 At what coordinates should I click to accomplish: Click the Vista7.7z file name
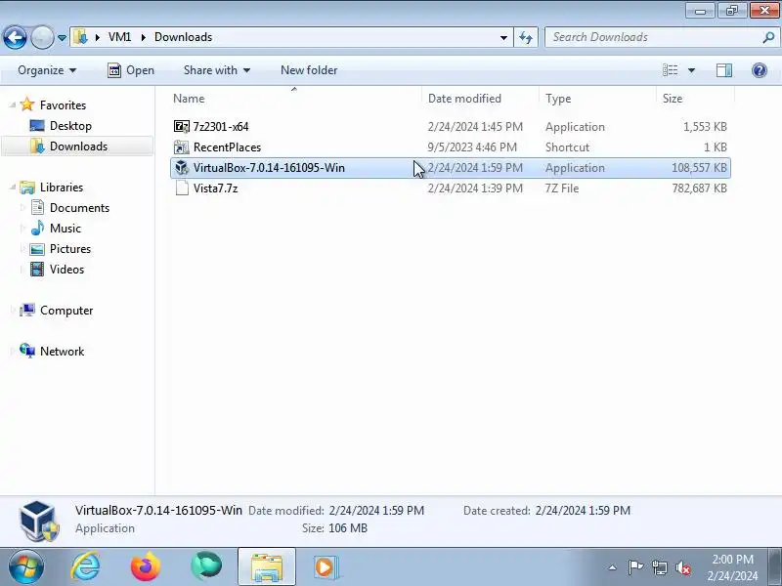click(215, 188)
